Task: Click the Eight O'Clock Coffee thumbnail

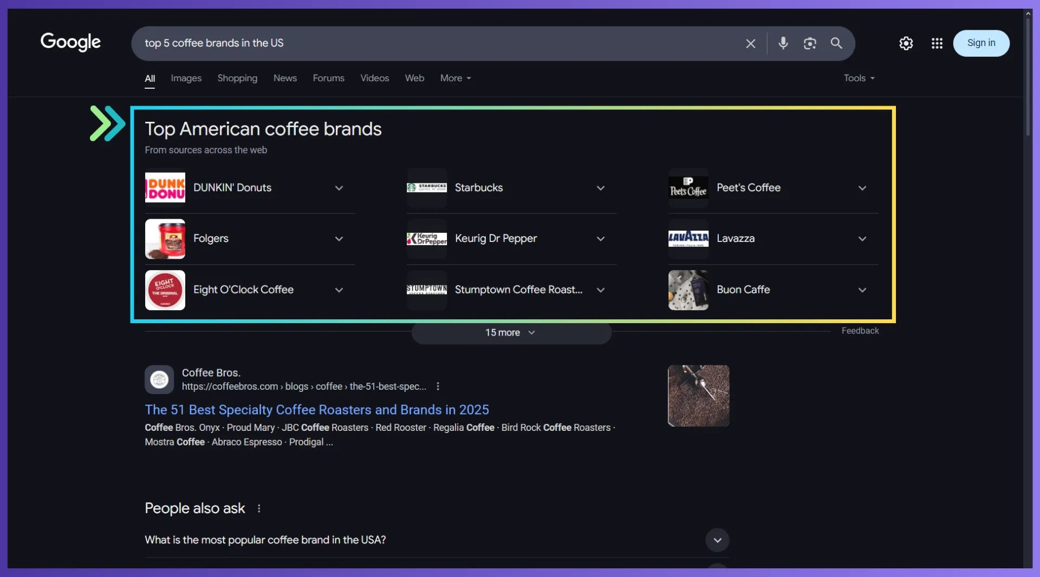Action: (165, 290)
